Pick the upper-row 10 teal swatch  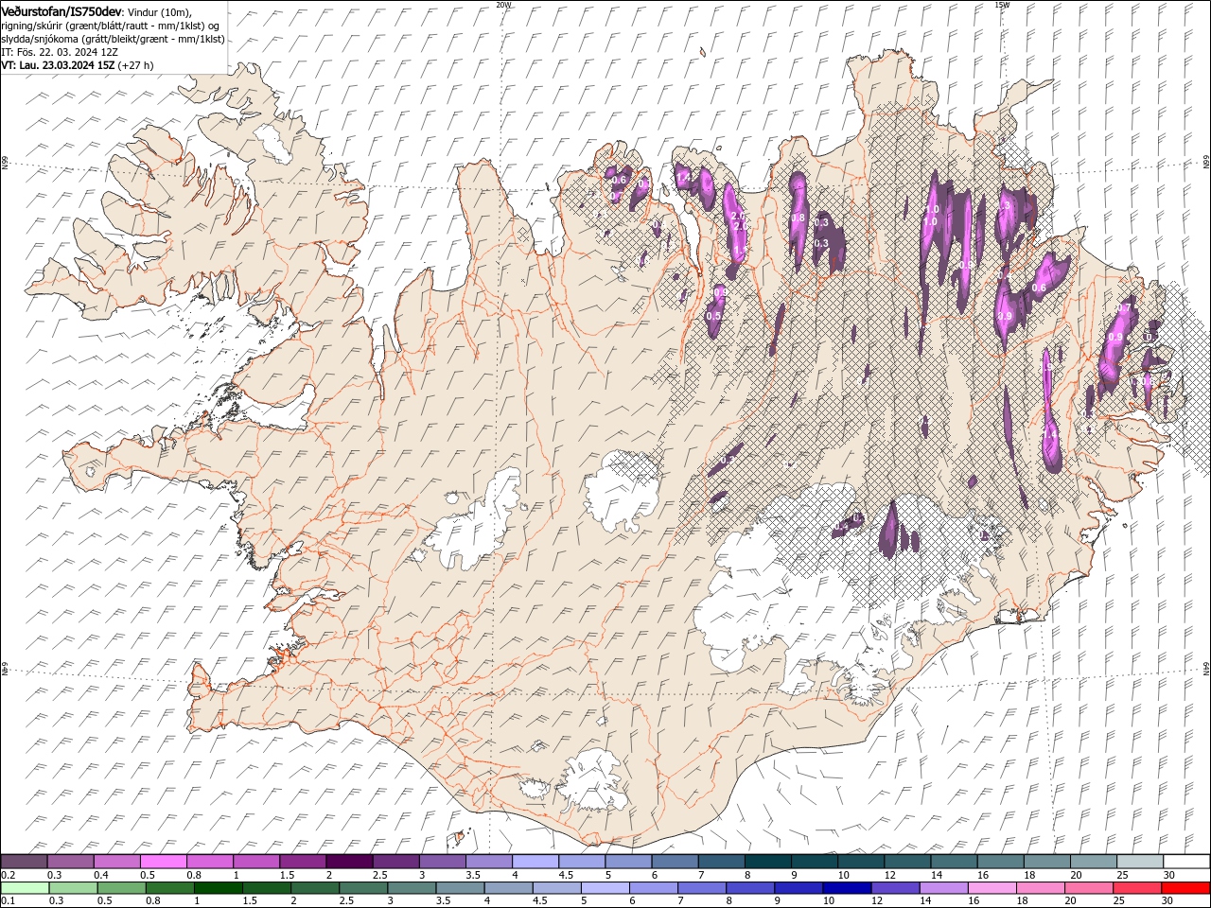pyautogui.click(x=860, y=862)
